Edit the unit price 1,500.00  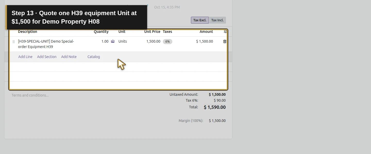pyautogui.click(x=153, y=41)
